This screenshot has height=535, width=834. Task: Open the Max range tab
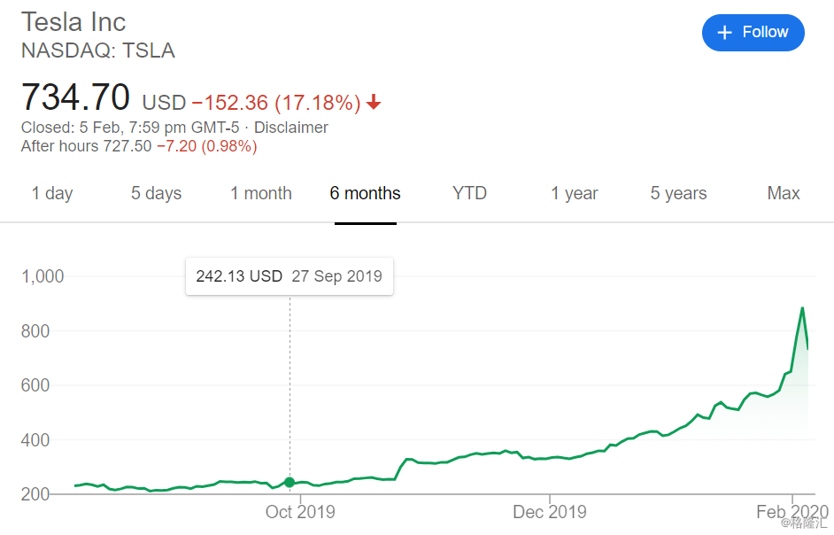pos(784,193)
